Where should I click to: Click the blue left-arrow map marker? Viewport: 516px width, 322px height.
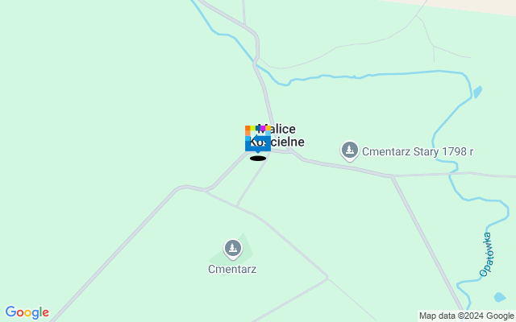[258, 139]
